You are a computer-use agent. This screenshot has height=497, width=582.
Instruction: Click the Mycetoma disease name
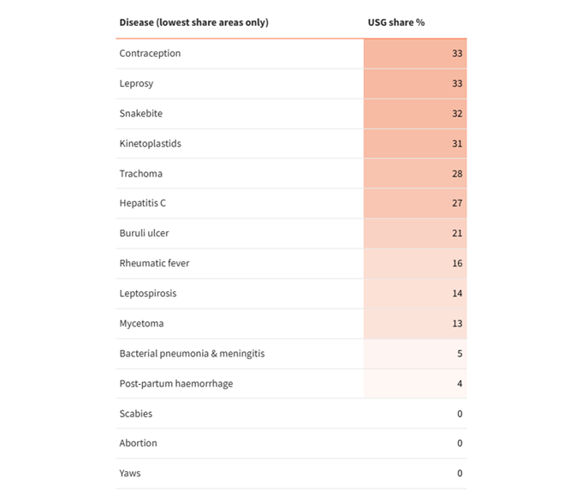point(141,324)
